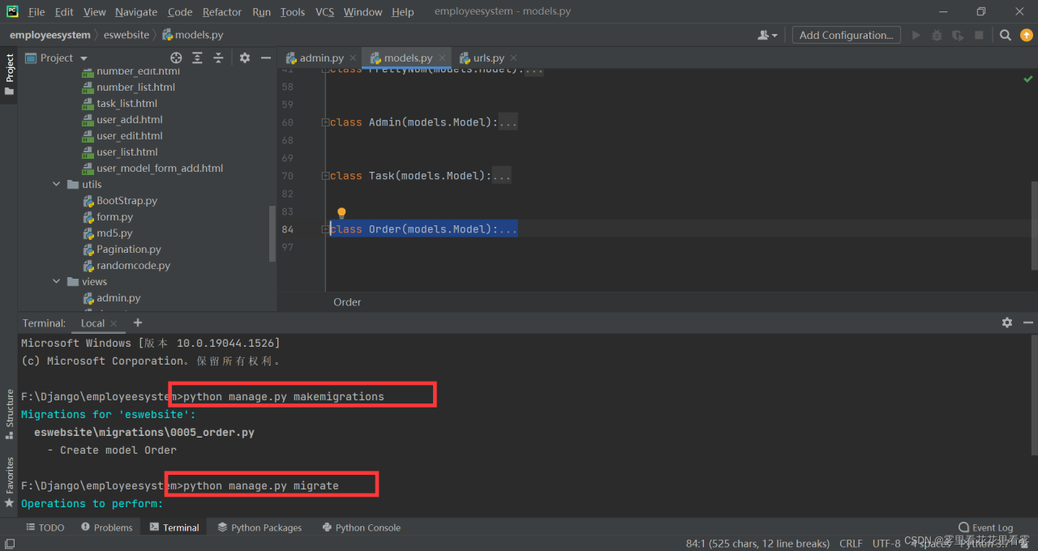The height and width of the screenshot is (551, 1038).
Task: Expand folded class Admin code block
Action: (325, 122)
